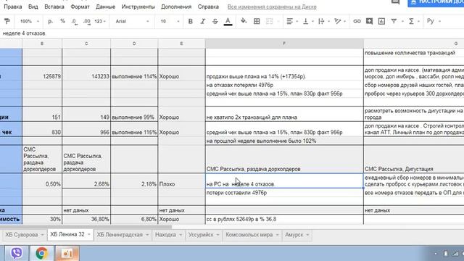Switch to the Амурск sheet
This screenshot has height=261, width=464.
coord(294,235)
